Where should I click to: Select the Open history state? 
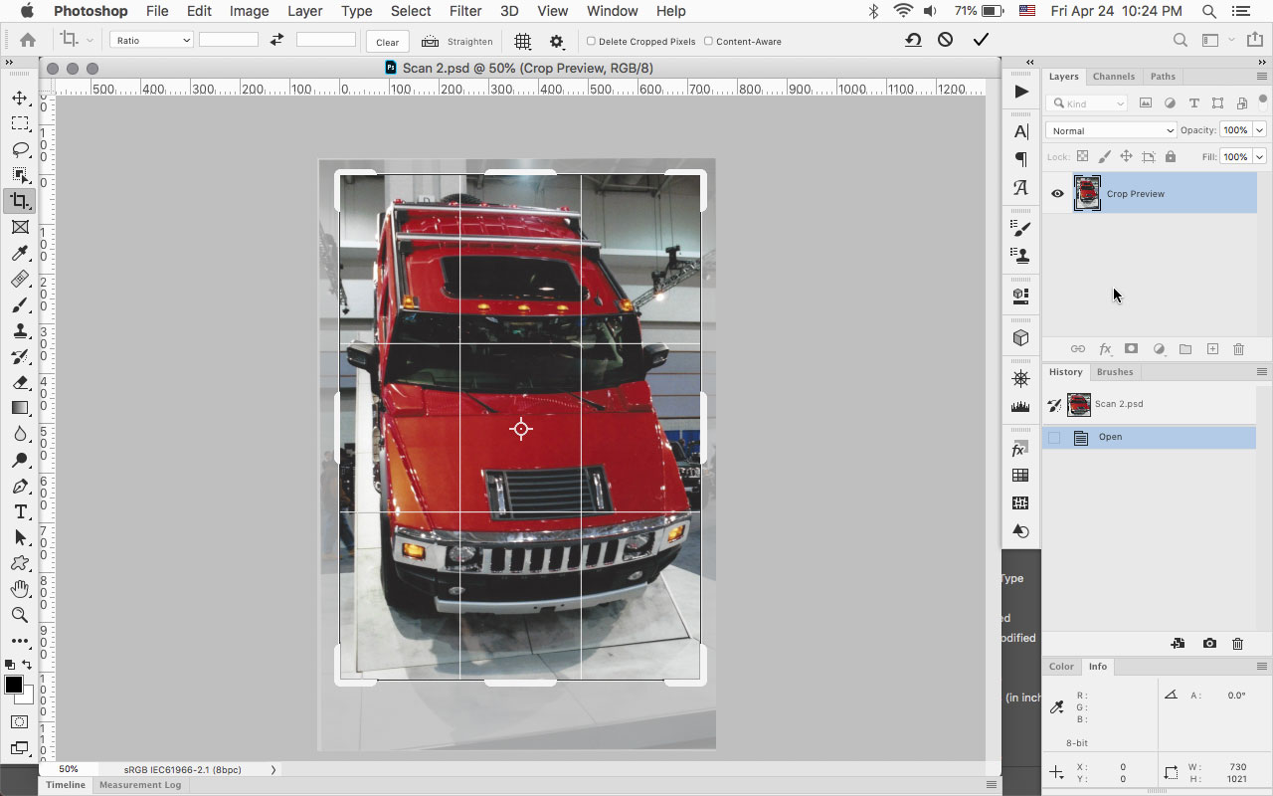pyautogui.click(x=1110, y=437)
